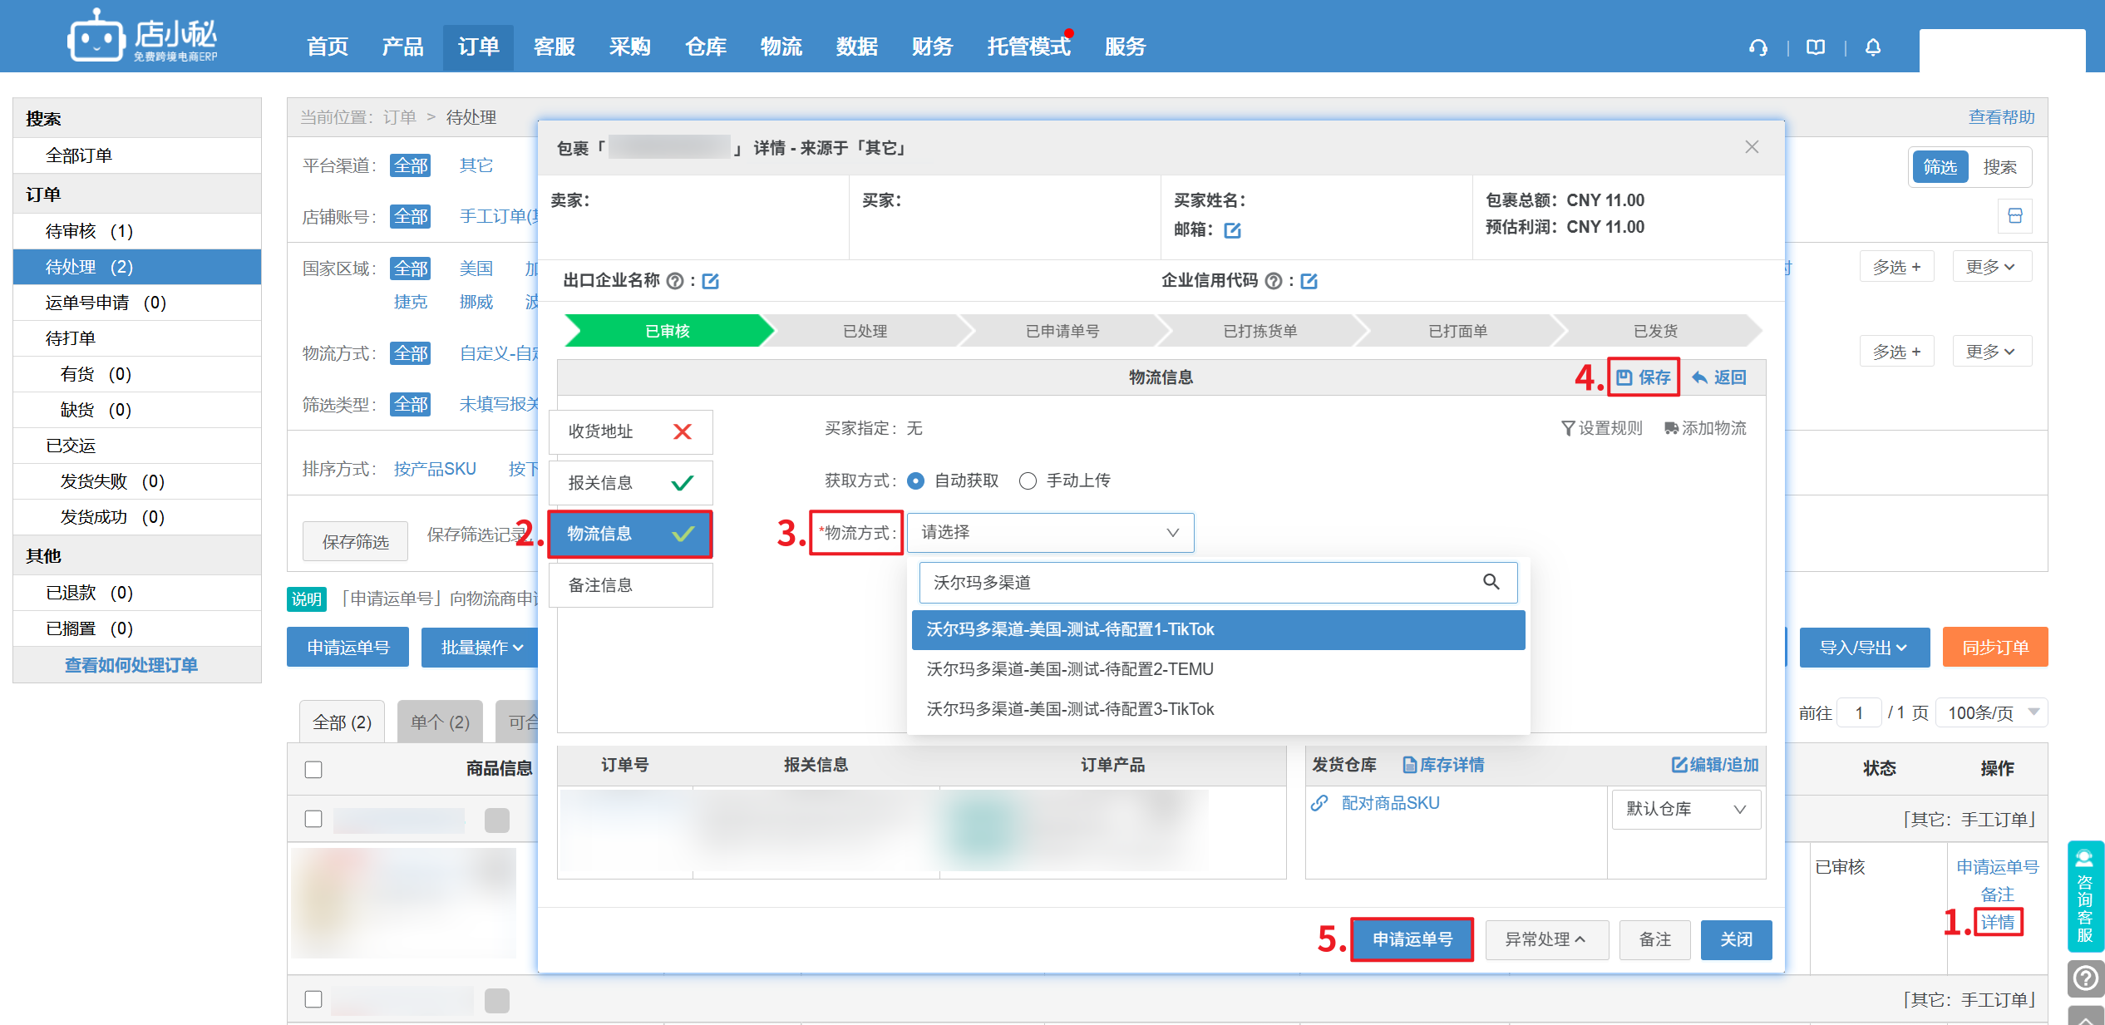Viewport: 2105px width, 1025px height.
Task: Select the Auto-fetch radio button
Action: (x=915, y=480)
